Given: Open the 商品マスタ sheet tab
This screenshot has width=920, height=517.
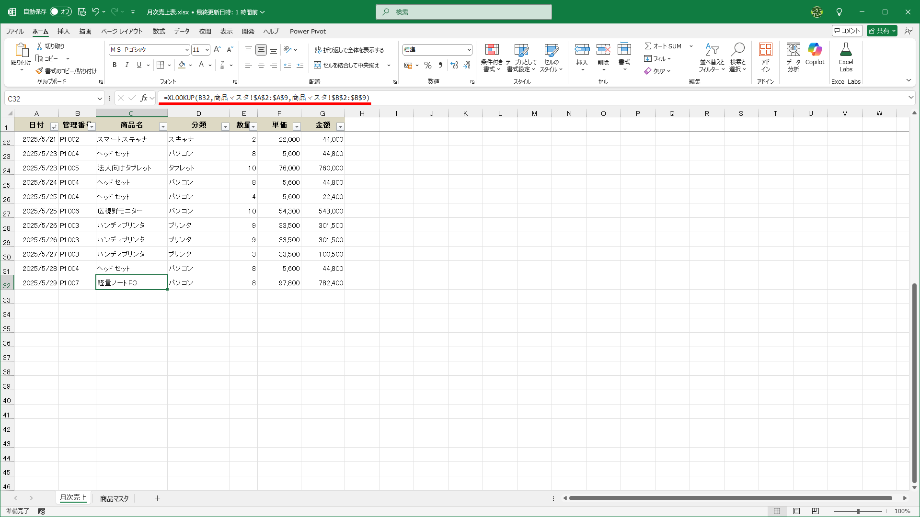Looking at the screenshot, I should pyautogui.click(x=114, y=498).
